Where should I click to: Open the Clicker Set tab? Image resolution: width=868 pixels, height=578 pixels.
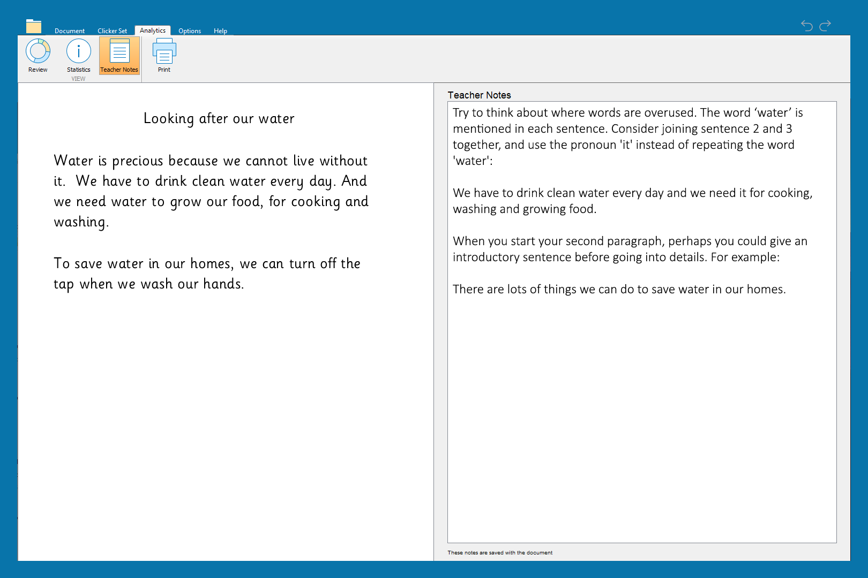[x=112, y=31]
